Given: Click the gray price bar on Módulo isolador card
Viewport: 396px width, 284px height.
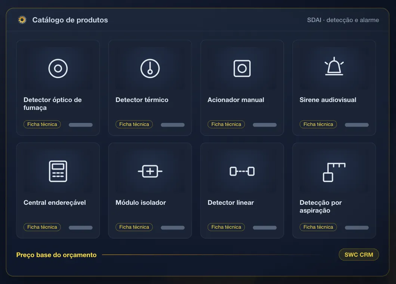Looking at the screenshot, I should pos(173,228).
